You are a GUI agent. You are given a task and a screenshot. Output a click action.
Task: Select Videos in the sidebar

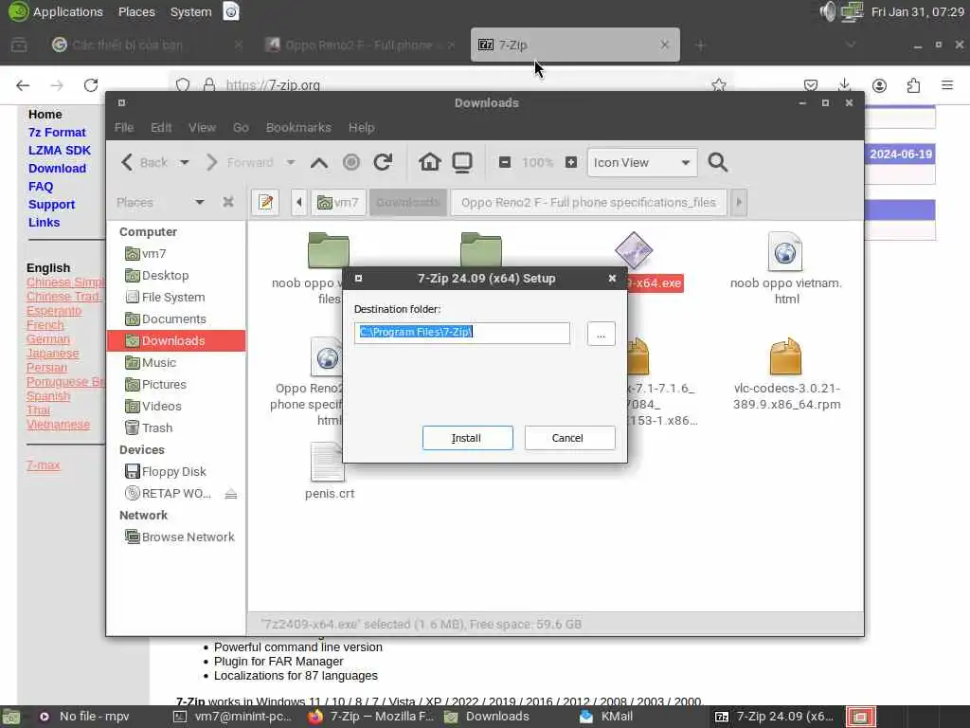pos(176,406)
